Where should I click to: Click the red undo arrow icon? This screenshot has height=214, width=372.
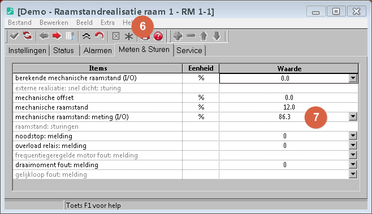pos(99,36)
